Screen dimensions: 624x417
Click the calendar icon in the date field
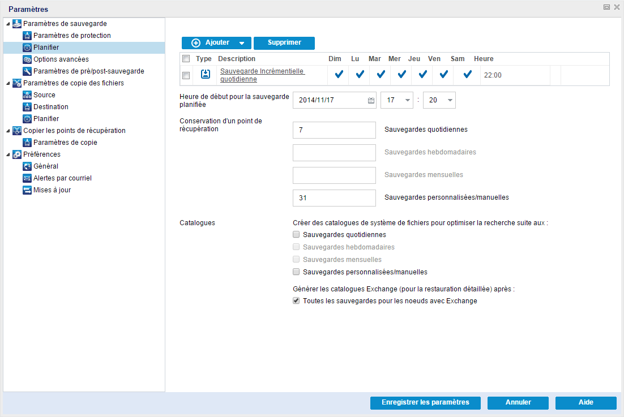[371, 100]
